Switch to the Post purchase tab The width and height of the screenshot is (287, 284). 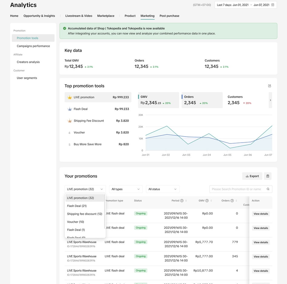[x=169, y=16]
